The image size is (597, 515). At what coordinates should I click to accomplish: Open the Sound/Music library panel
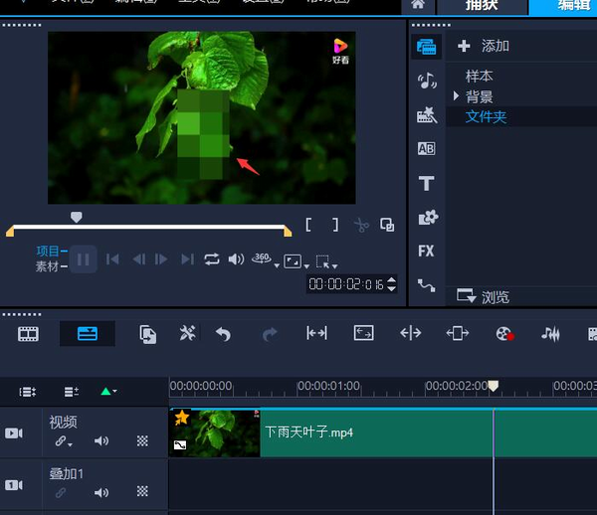427,81
